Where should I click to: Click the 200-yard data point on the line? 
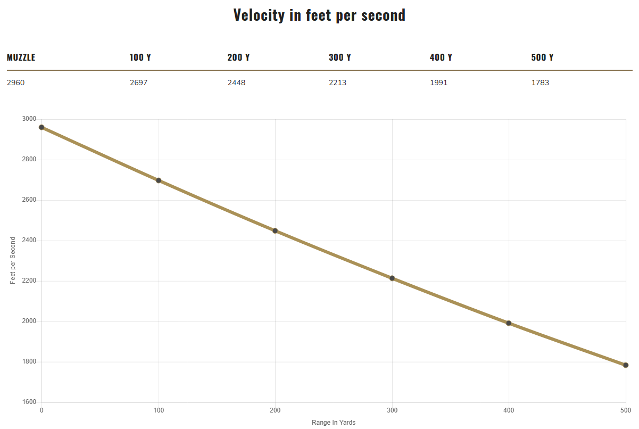tap(275, 230)
